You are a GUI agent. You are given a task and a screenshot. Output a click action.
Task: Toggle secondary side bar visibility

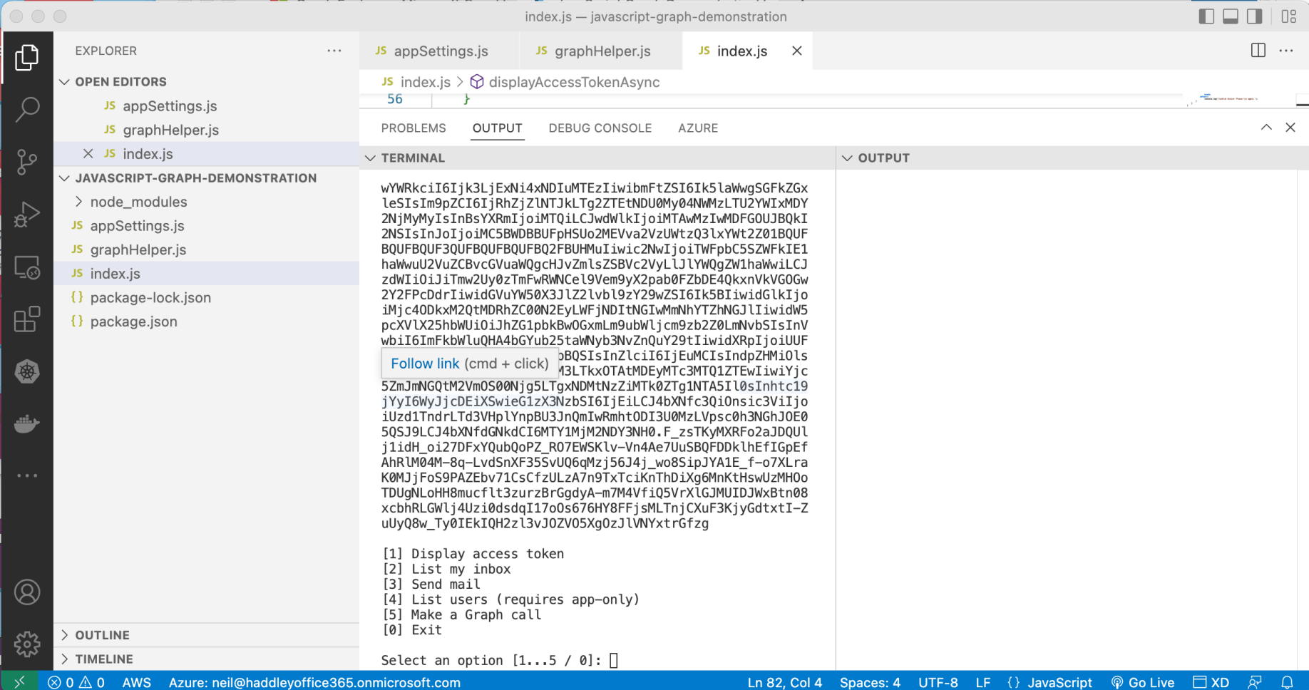click(1255, 16)
